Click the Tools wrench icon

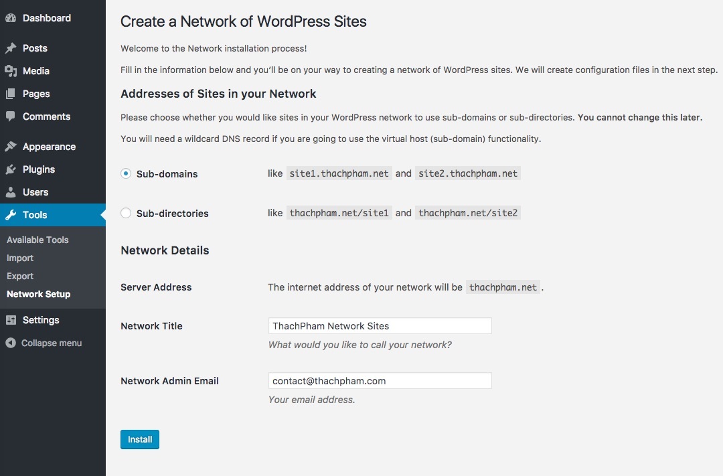(11, 215)
